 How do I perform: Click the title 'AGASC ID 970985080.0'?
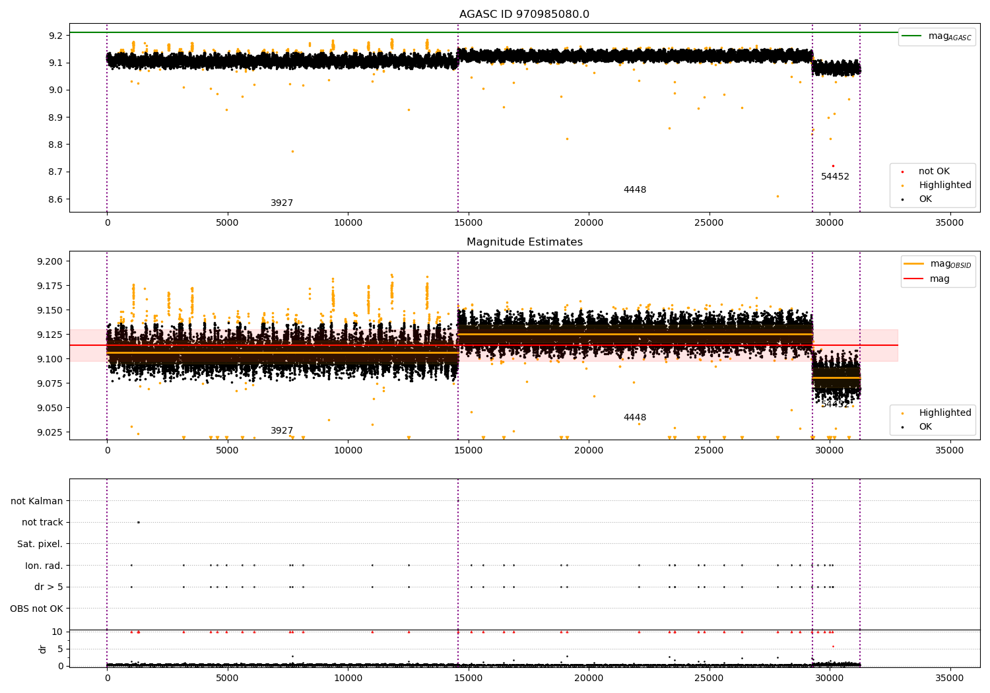[x=525, y=15]
